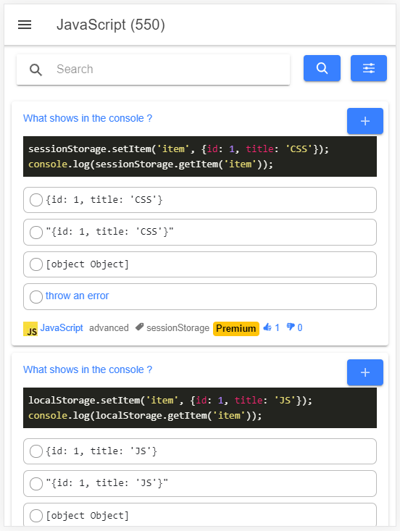Image resolution: width=400 pixels, height=531 pixels.
Task: Open the hamburger navigation menu
Action: [25, 25]
